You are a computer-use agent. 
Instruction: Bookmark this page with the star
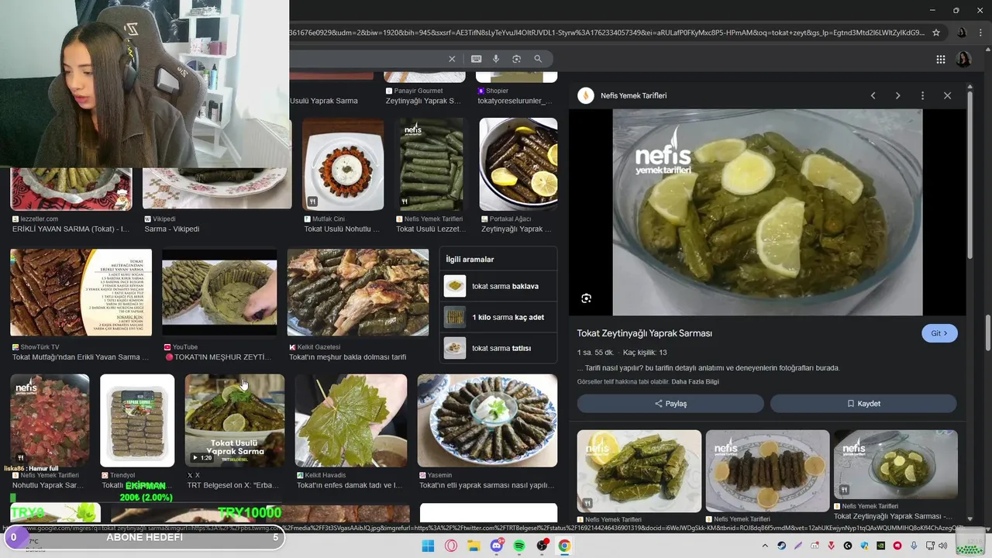coord(936,33)
